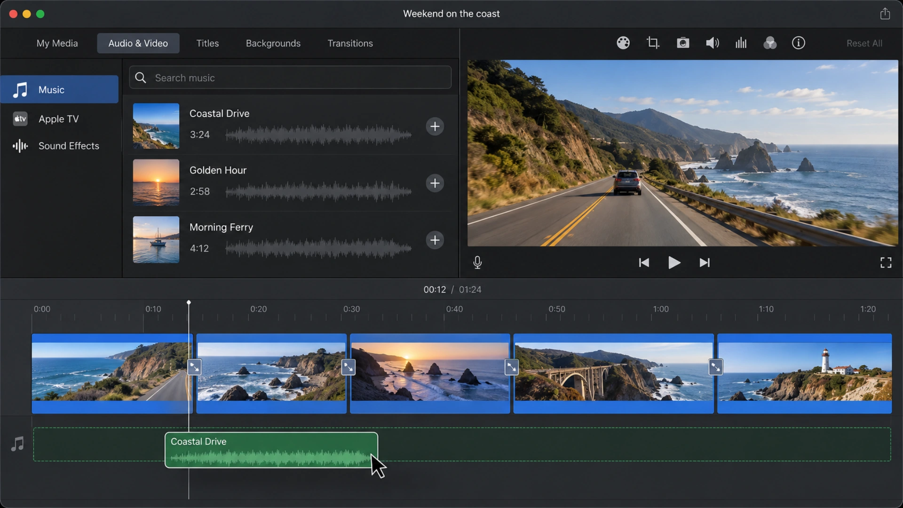Record voiceover with the microphone icon

477,262
